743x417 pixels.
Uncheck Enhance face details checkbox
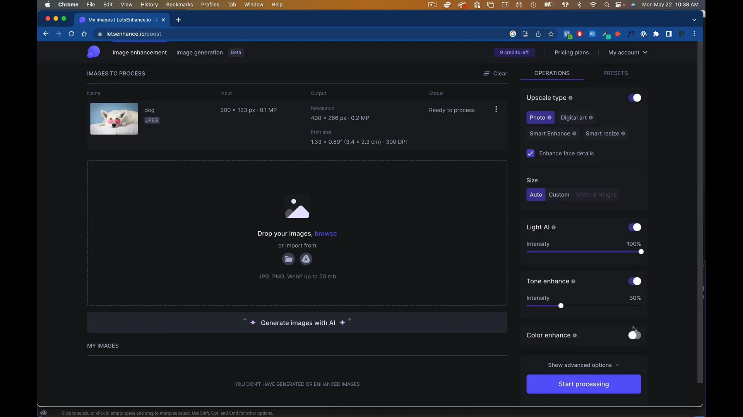[531, 153]
